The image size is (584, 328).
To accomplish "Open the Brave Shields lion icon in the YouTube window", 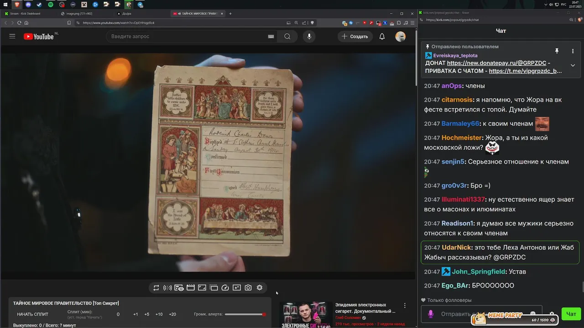I will click(x=312, y=23).
